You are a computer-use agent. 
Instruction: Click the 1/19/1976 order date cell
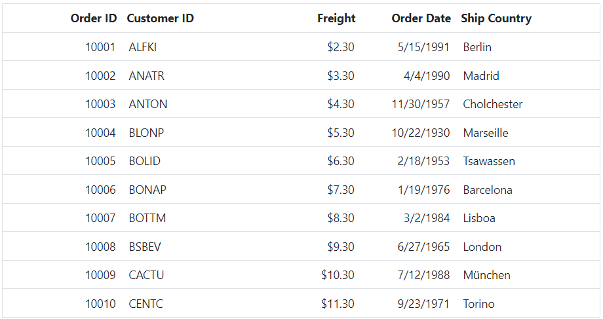[423, 190]
